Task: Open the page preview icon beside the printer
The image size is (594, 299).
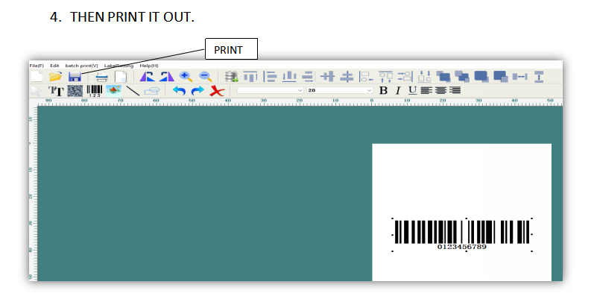Action: (121, 77)
